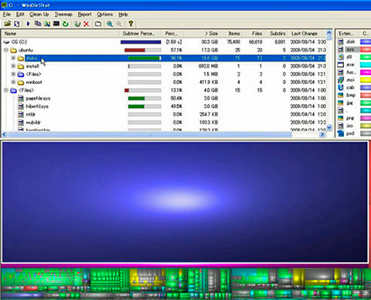Open the File menu
This screenshot has height=300, width=371.
pos(7,15)
